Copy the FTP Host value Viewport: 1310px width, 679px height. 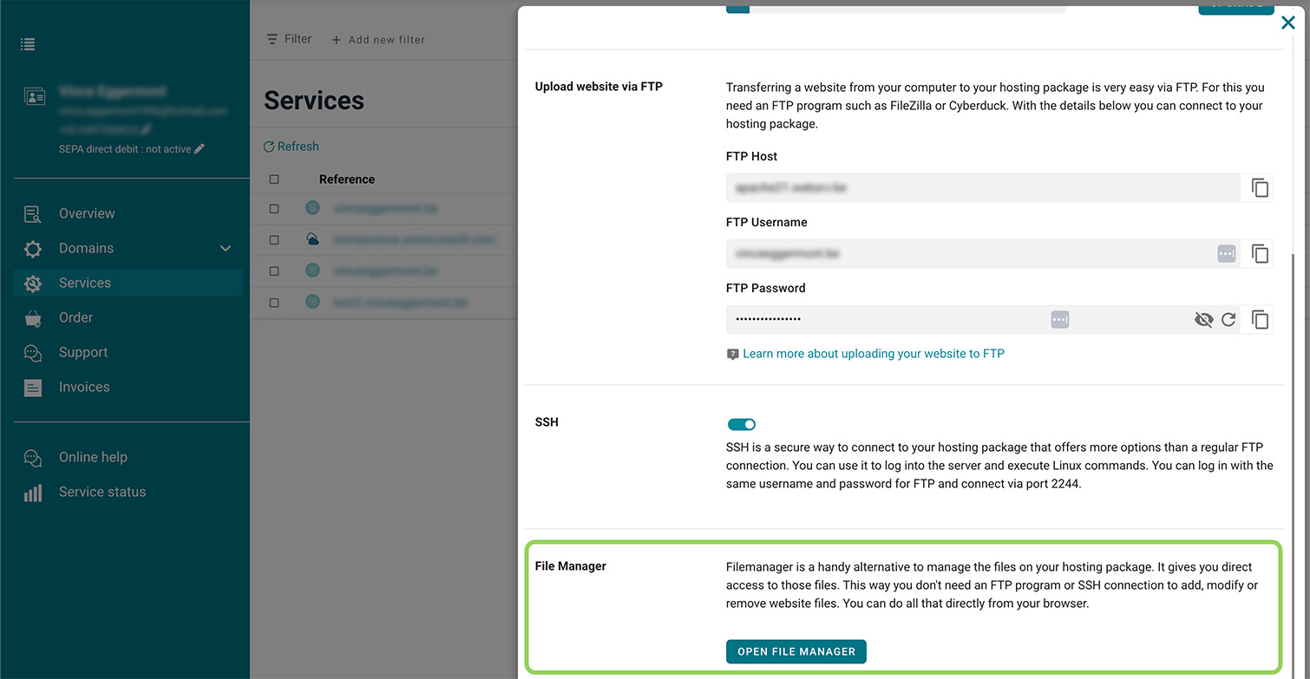(x=1260, y=187)
